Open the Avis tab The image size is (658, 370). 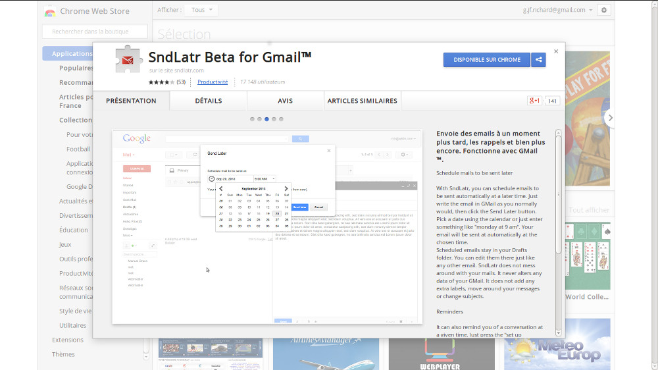tap(285, 101)
